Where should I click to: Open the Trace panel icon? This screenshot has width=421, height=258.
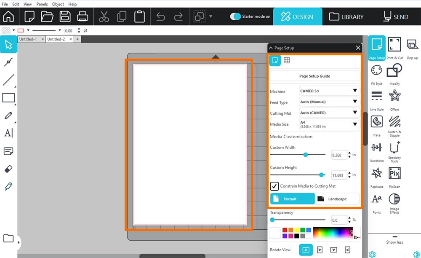coord(376,123)
